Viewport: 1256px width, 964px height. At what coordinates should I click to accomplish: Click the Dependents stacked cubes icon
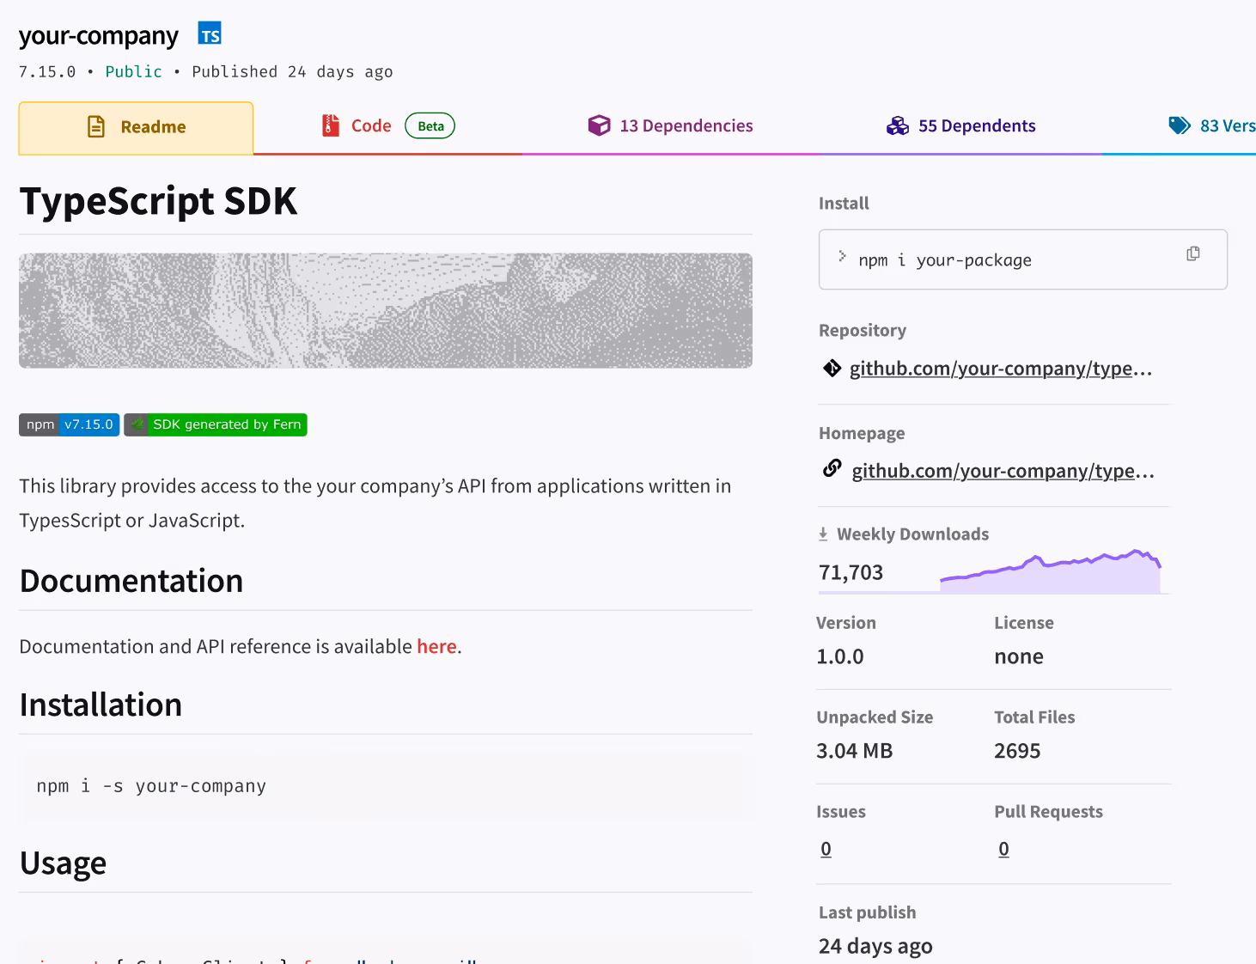coord(898,126)
